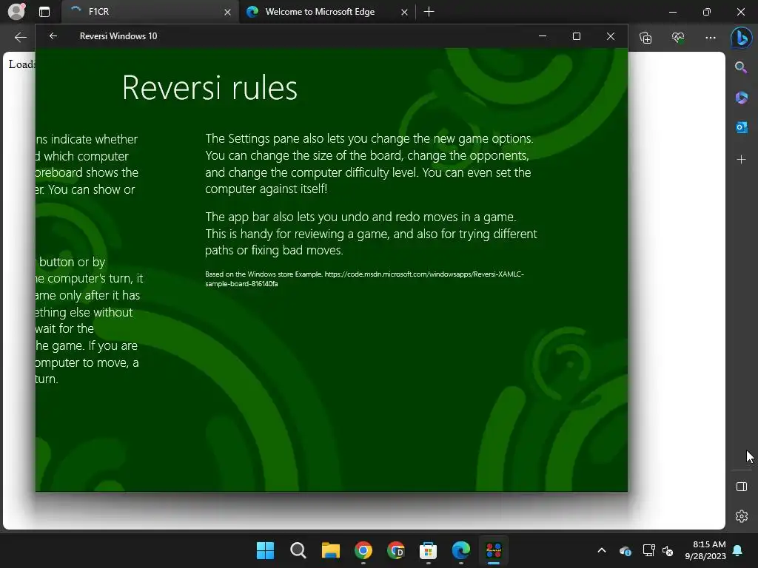Open muted volume tray icon
This screenshot has height=568, width=758.
point(668,550)
